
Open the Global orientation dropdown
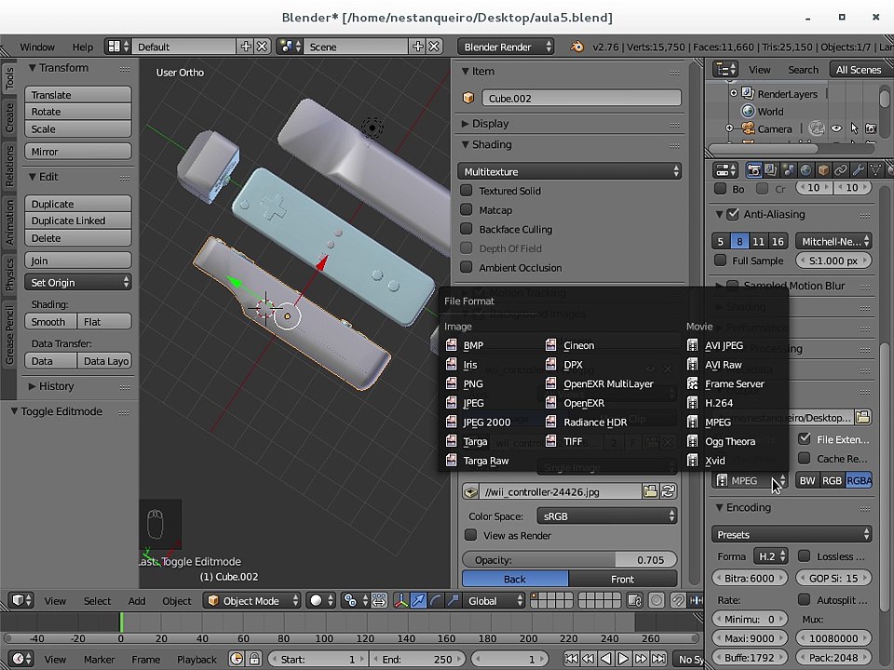[x=494, y=600]
